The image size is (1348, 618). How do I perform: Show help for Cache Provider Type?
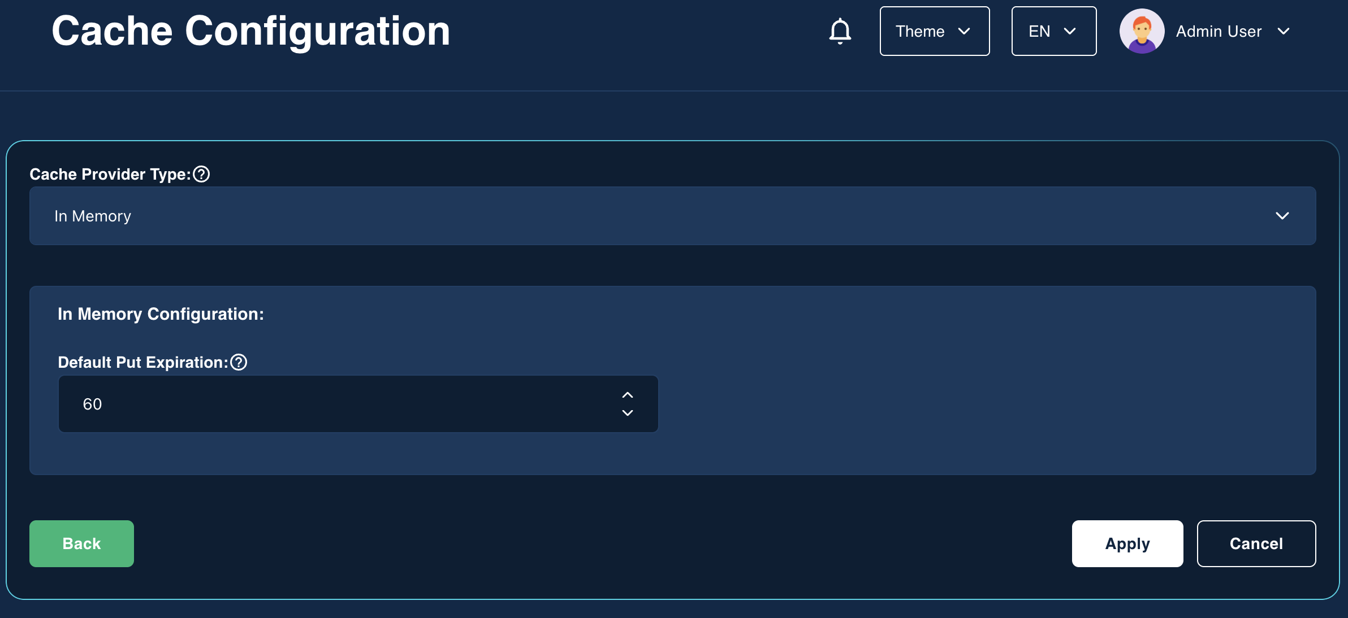click(x=201, y=174)
